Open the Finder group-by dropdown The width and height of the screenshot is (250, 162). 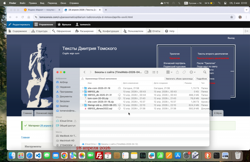point(169,72)
